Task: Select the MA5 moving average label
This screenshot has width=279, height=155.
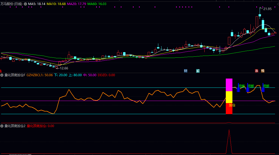Action: coord(37,4)
